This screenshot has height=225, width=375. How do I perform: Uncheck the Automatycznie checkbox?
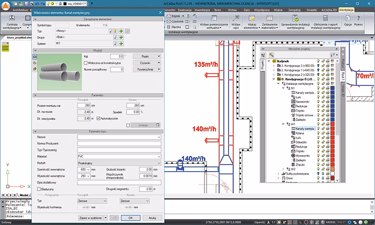(98, 118)
